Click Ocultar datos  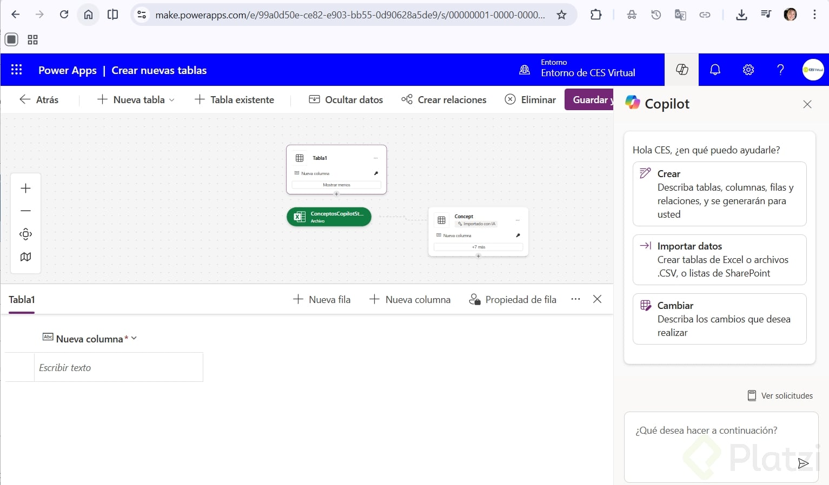click(x=346, y=100)
